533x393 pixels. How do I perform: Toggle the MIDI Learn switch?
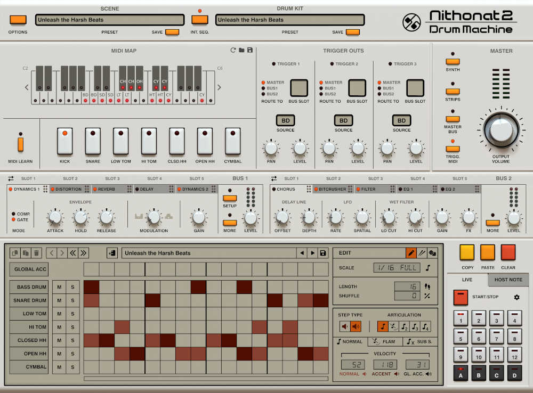(21, 144)
